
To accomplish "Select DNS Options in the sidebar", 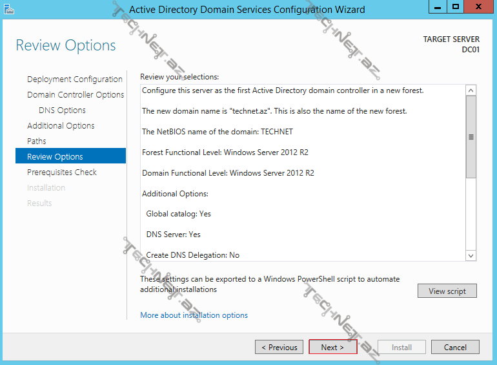I will [62, 110].
